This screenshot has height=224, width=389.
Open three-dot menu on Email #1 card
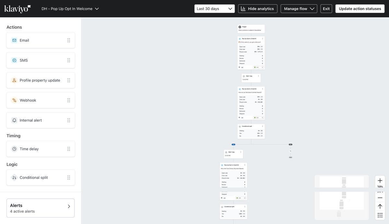[x=263, y=39]
